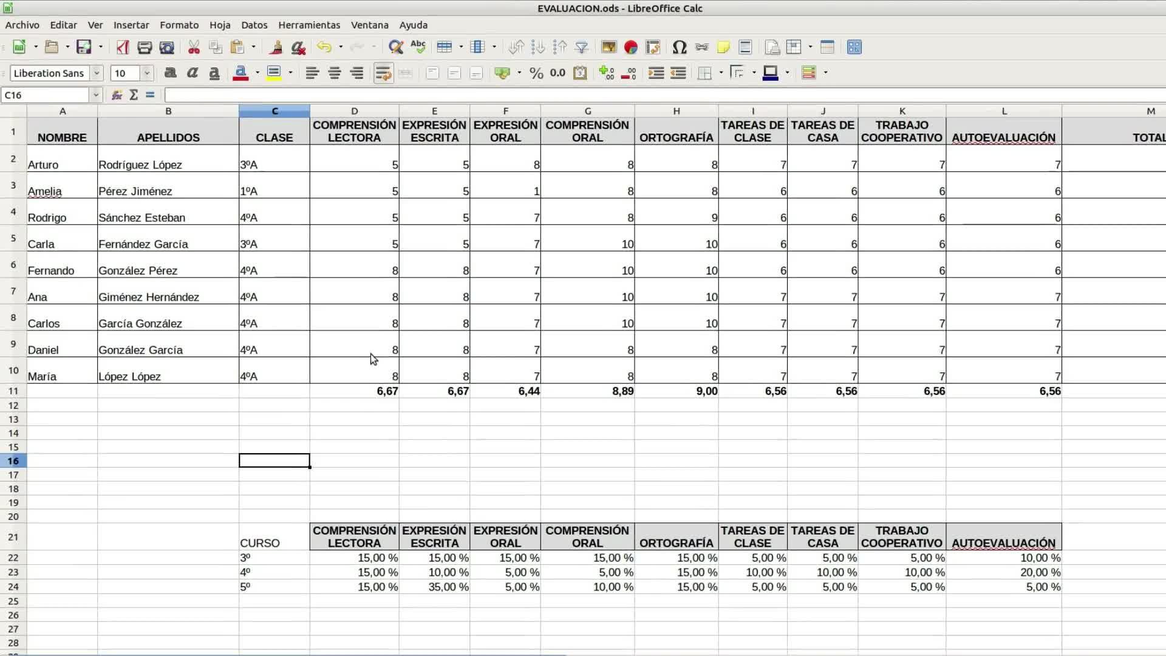The width and height of the screenshot is (1166, 656).
Task: Open paste options dropdown arrow
Action: point(253,47)
